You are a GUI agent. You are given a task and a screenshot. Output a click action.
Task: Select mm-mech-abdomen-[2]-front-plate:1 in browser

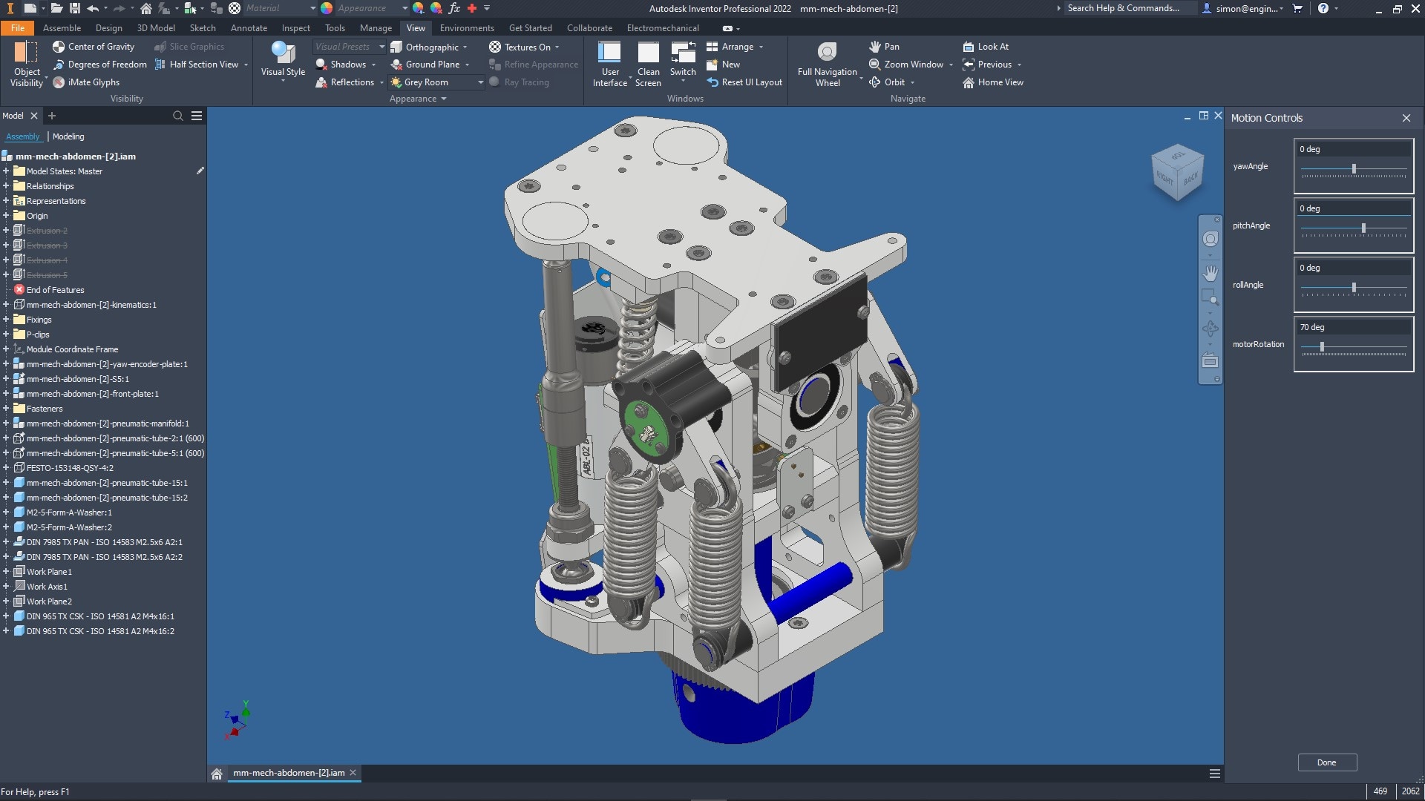pos(92,394)
